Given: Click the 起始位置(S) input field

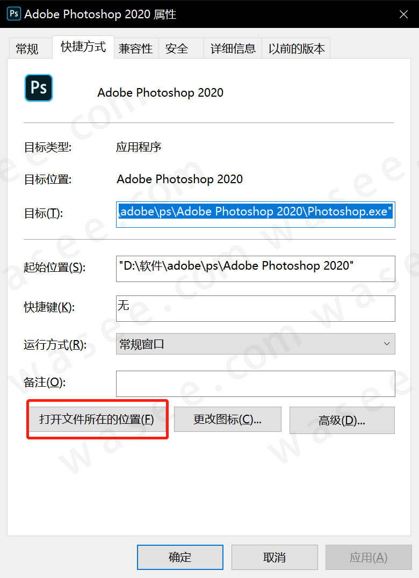Looking at the screenshot, I should coord(255,269).
